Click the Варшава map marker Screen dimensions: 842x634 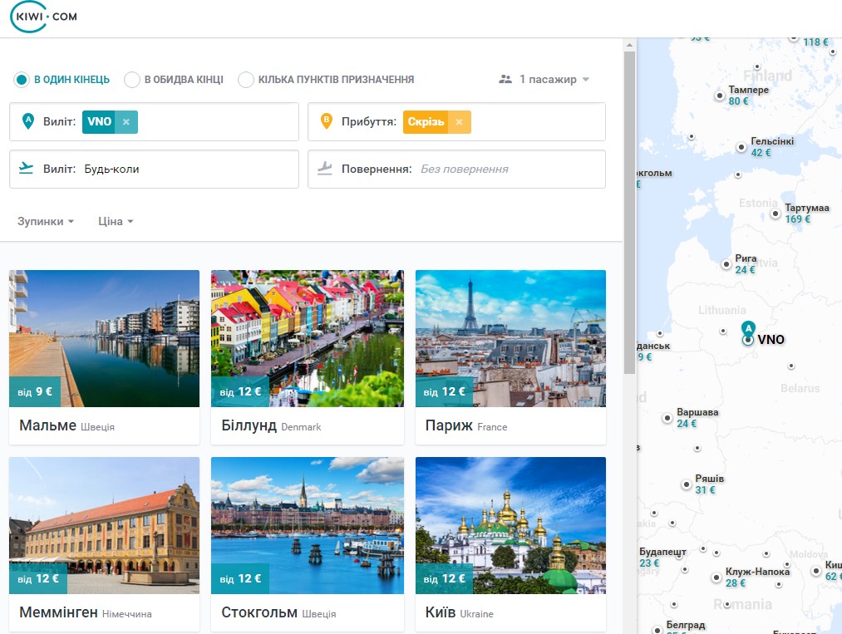[x=667, y=418]
